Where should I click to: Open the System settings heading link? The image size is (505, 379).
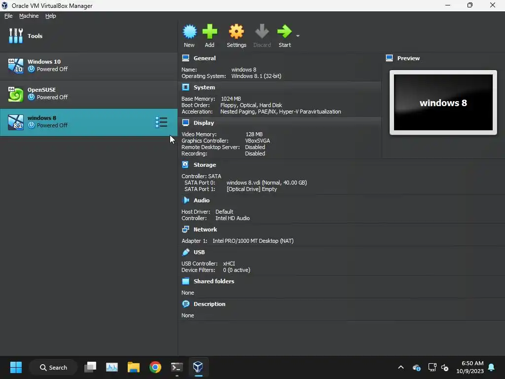click(204, 87)
